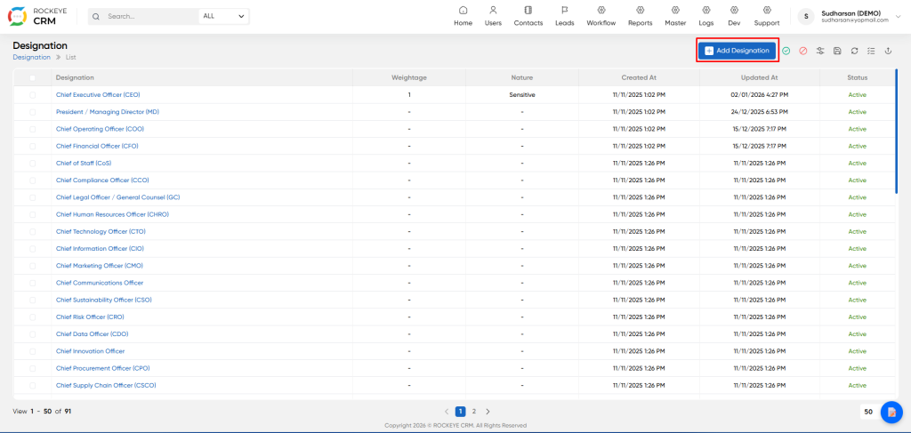Open the Chief Executive Officer (CEO) link
Viewport: 911px width, 433px height.
point(98,94)
